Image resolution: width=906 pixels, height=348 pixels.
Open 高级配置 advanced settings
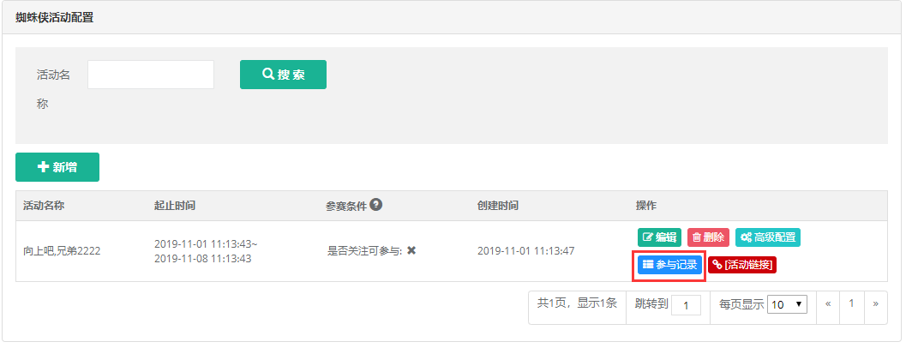click(x=767, y=237)
